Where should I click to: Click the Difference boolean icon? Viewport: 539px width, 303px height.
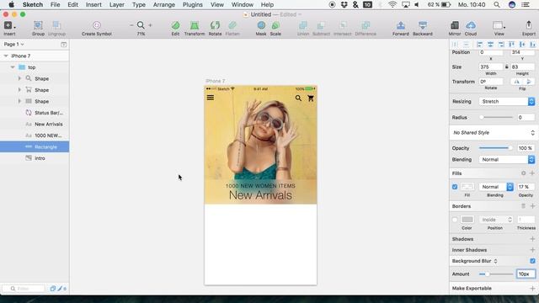(x=366, y=28)
